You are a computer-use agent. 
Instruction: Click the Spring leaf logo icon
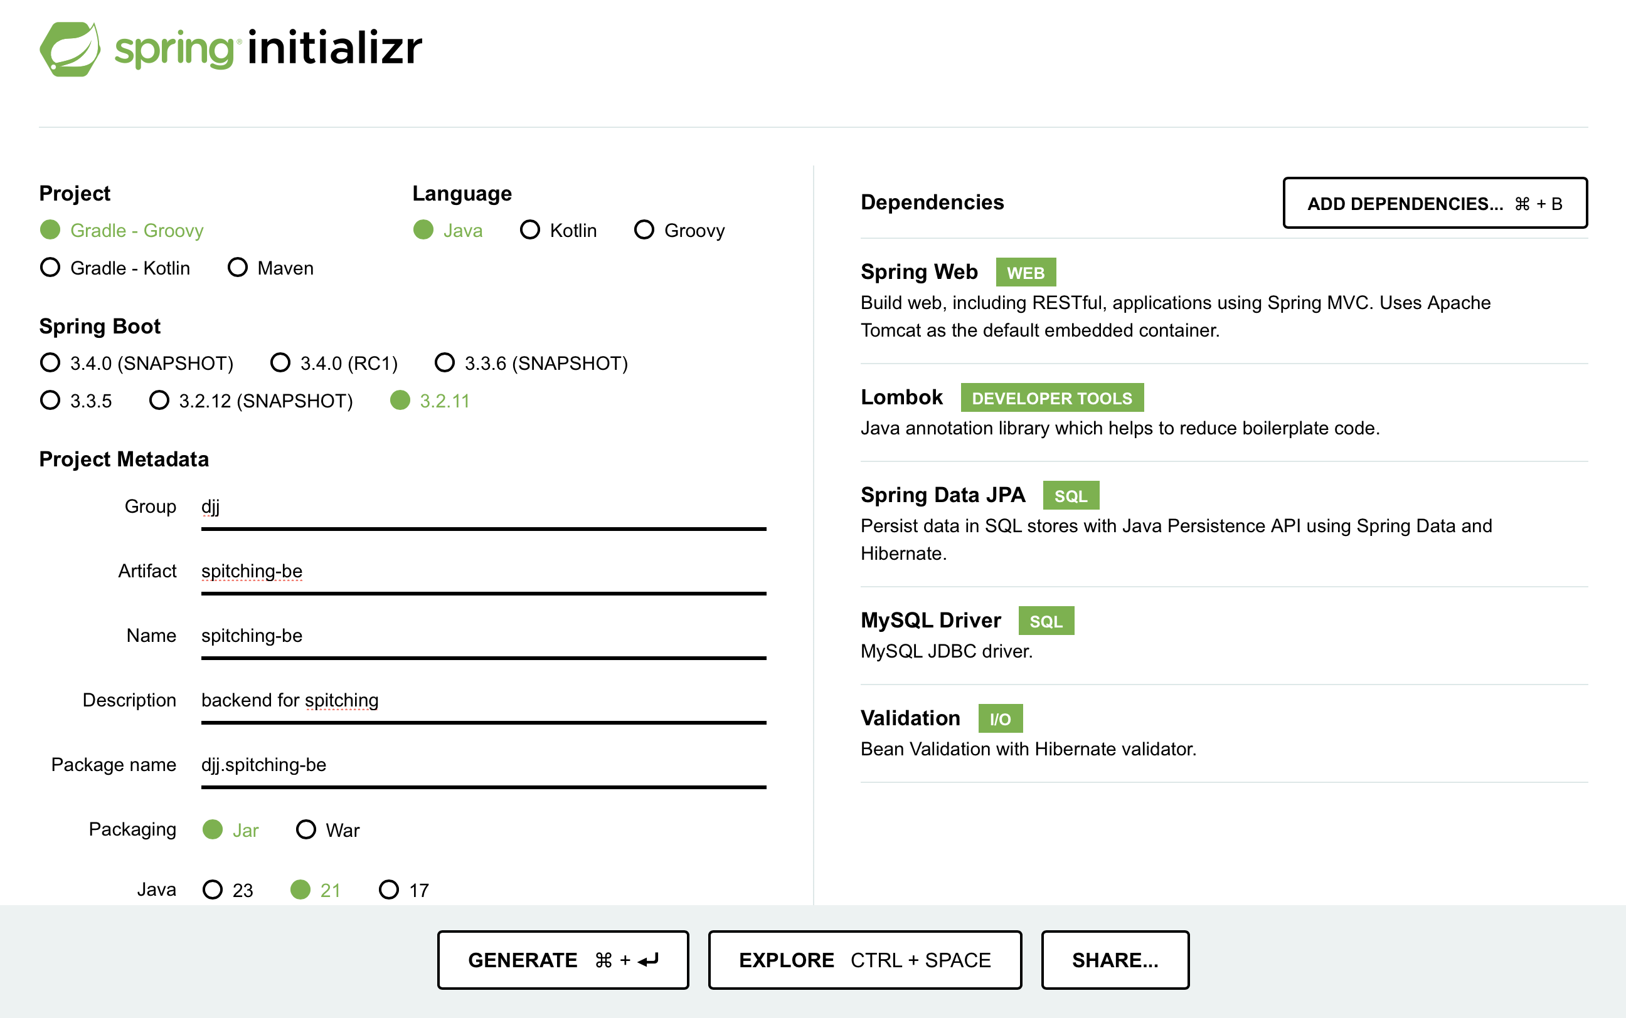70,48
